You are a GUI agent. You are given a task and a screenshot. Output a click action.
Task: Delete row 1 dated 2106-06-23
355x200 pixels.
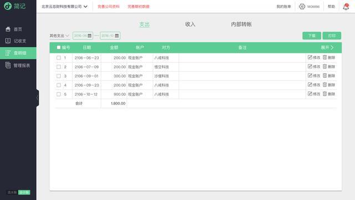tap(329, 58)
